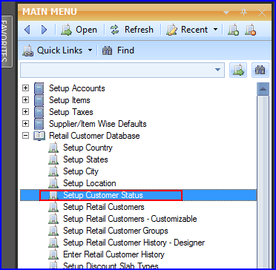Click the vertical scrollbar track of menu tree
276x270 pixels.
click(263, 182)
